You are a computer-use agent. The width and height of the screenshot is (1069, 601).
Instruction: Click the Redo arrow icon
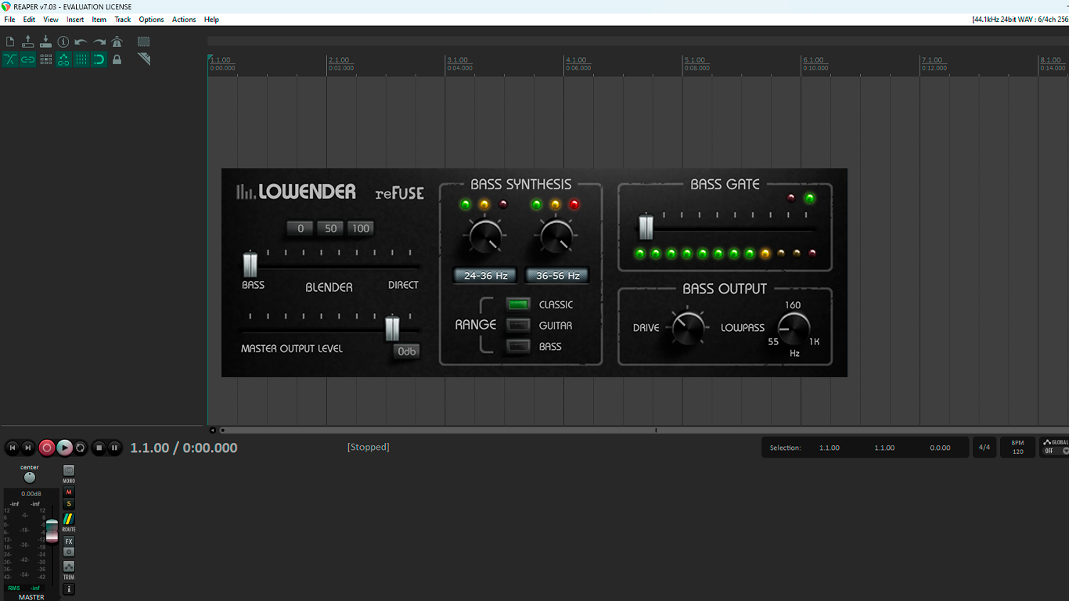tap(99, 41)
